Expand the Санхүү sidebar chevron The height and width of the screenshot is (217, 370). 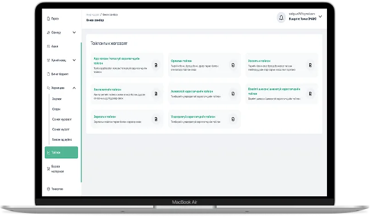click(x=74, y=32)
